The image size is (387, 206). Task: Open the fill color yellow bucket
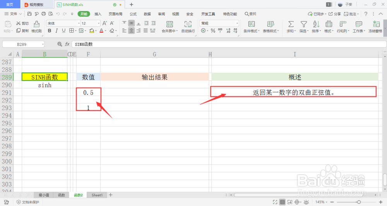[92, 31]
